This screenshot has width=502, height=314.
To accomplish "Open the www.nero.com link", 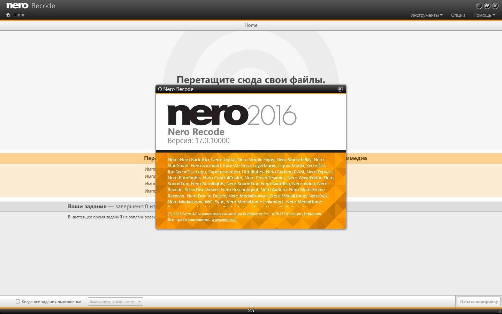I will [224, 219].
